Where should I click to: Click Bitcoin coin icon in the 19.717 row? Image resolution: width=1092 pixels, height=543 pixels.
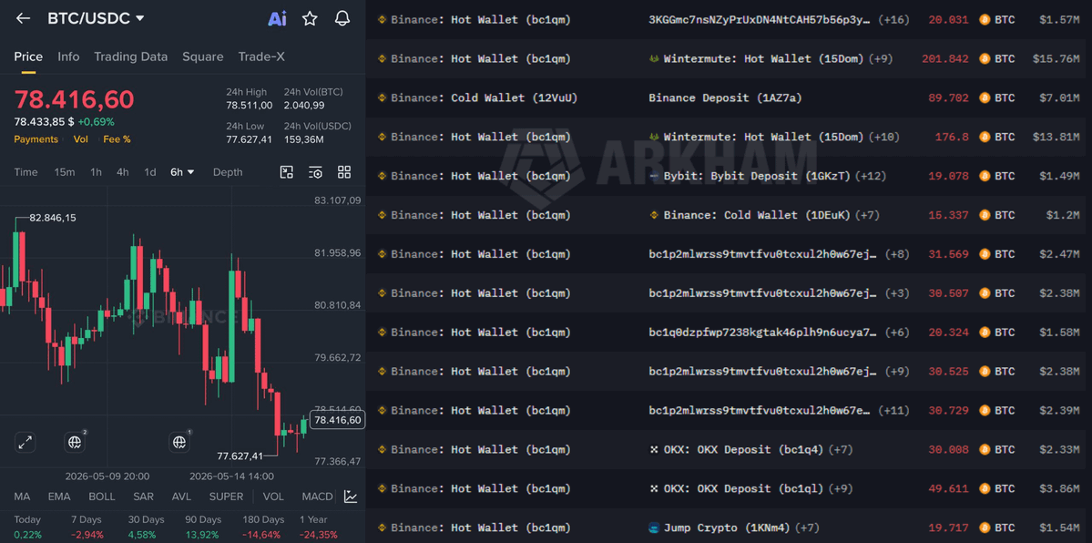click(985, 528)
